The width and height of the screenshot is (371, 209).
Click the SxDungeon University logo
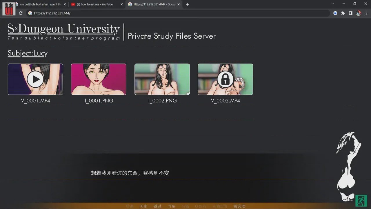[64, 32]
